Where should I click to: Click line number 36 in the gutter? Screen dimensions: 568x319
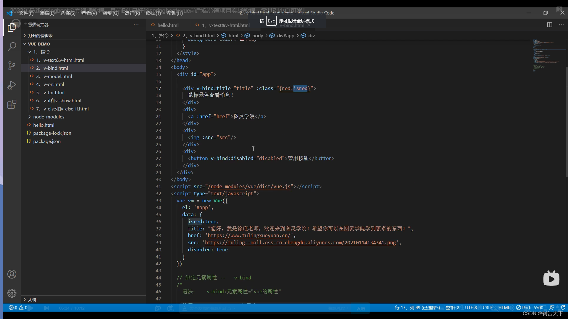coord(158,222)
